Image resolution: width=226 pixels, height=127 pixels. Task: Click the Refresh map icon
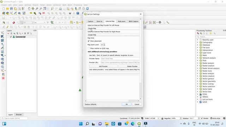click(x=87, y=9)
